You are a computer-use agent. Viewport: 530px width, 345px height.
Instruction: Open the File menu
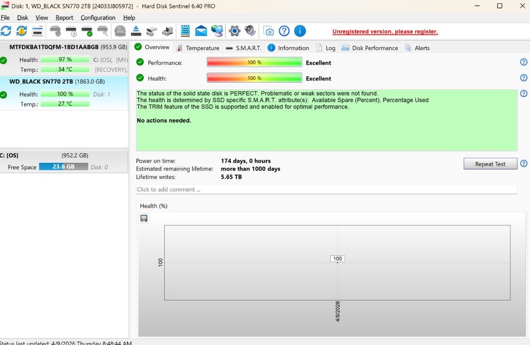coord(5,17)
